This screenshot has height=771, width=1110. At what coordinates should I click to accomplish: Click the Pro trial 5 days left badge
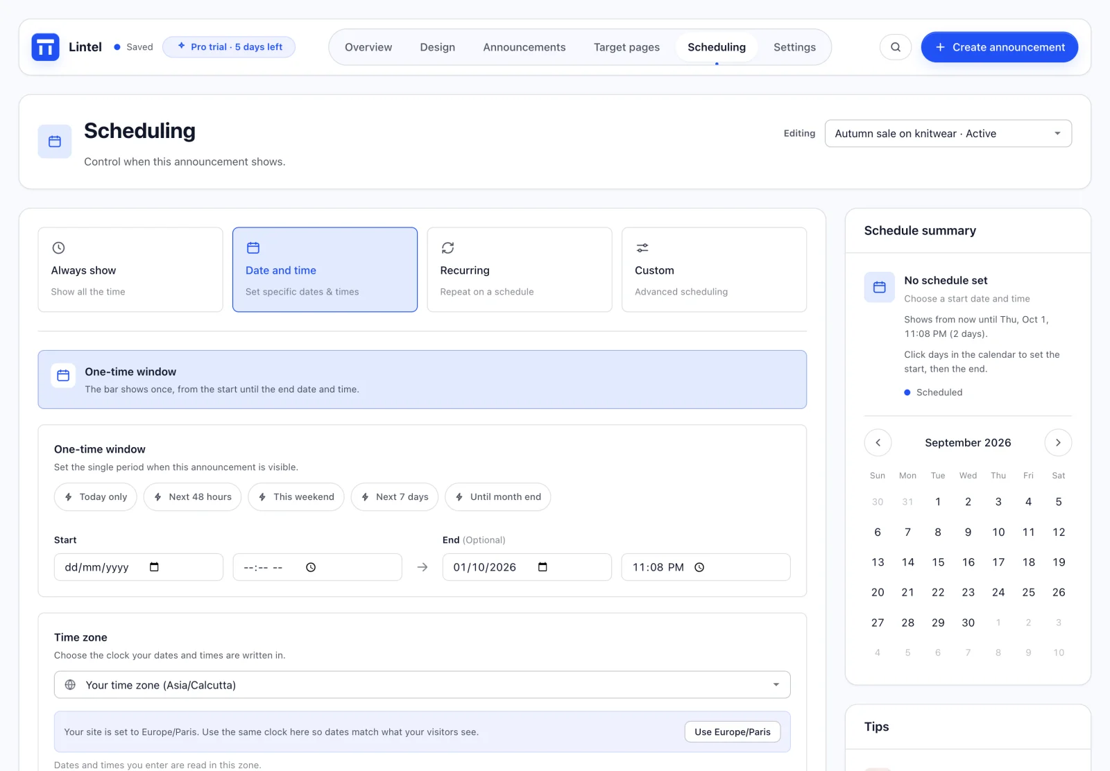pos(229,47)
